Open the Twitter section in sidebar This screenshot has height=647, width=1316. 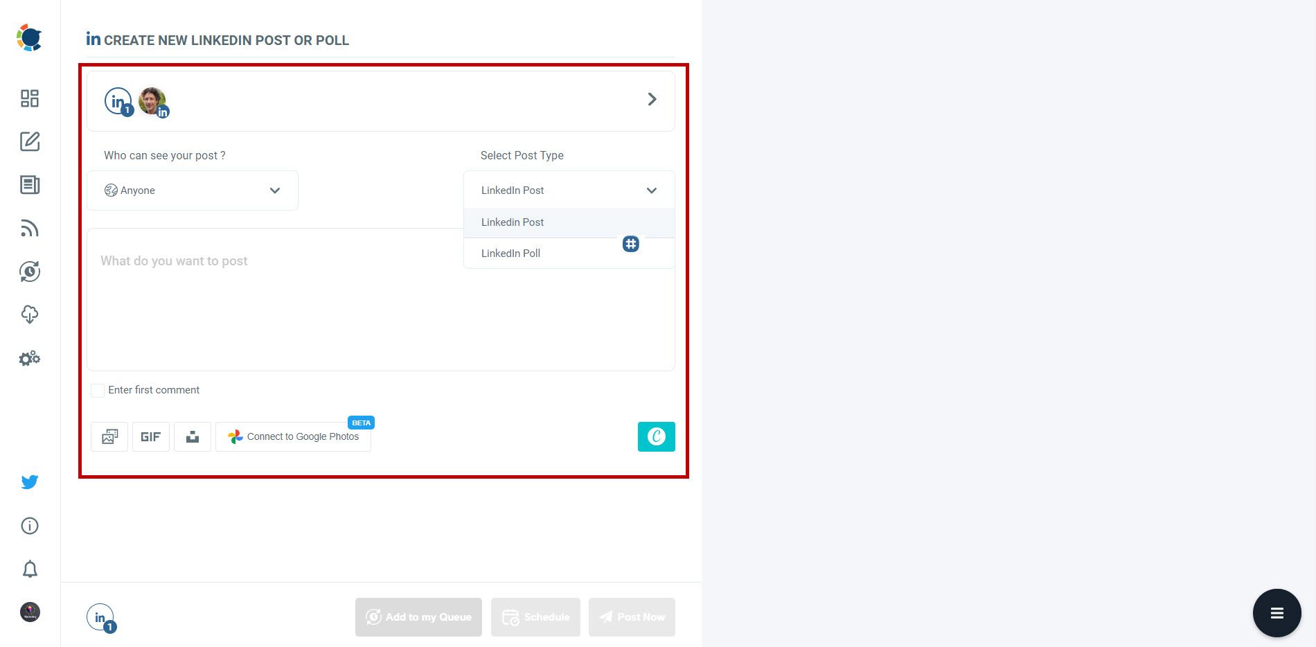coord(29,481)
